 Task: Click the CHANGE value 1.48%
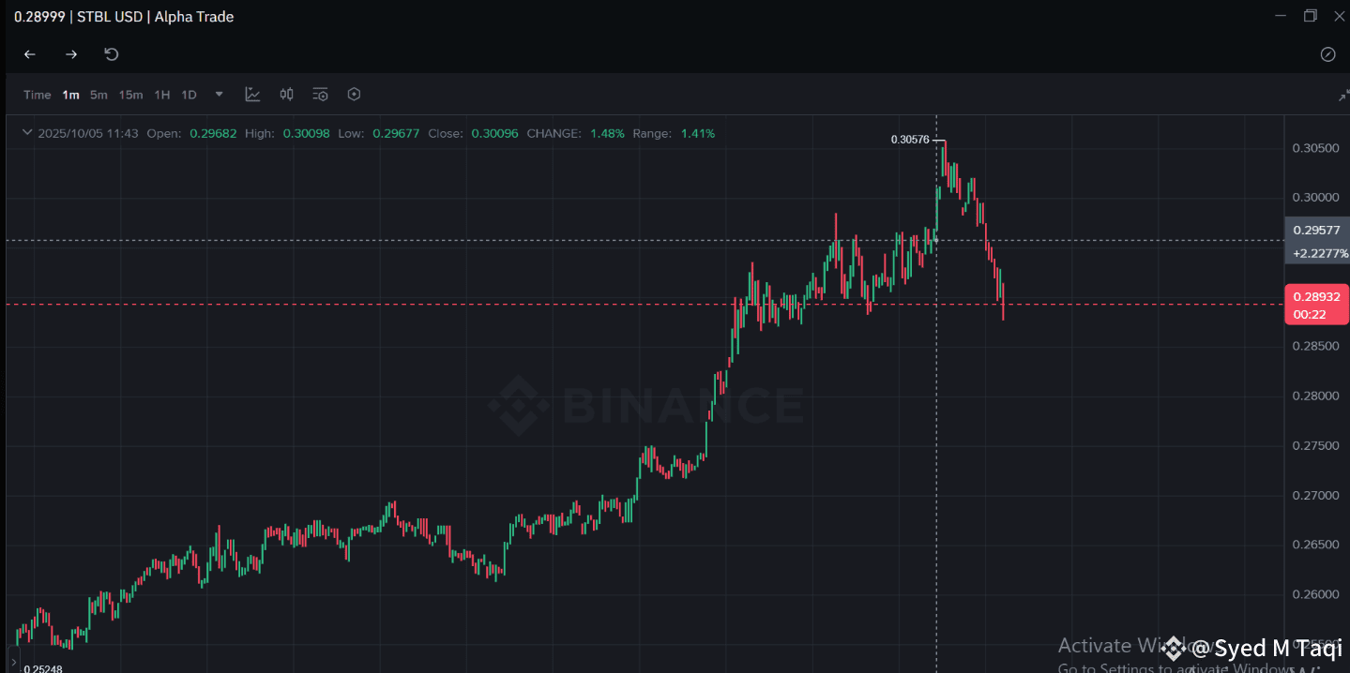coord(607,133)
